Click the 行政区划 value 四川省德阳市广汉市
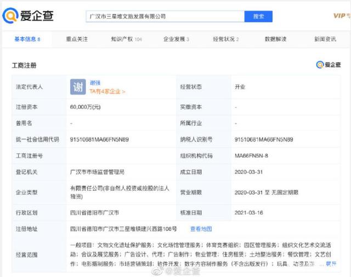Image resolution: width=351 pixels, height=277 pixels. pos(94,213)
